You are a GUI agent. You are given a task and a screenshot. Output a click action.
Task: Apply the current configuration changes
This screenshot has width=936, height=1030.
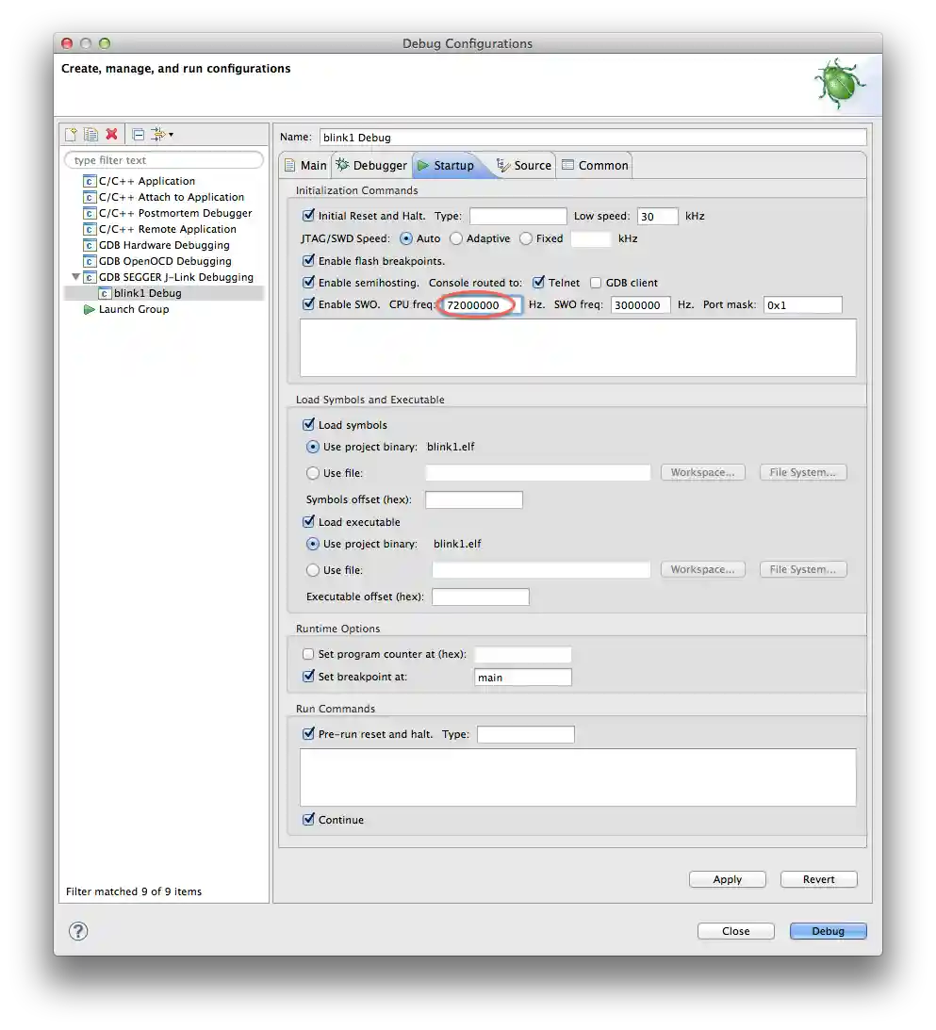coord(727,879)
